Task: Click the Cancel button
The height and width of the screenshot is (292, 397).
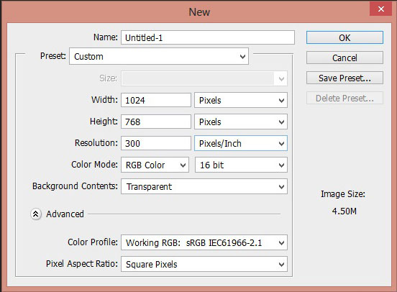Action: [344, 58]
